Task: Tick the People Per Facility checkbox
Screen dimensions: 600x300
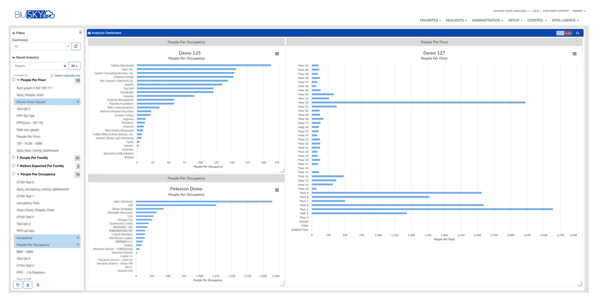Action: (14, 158)
